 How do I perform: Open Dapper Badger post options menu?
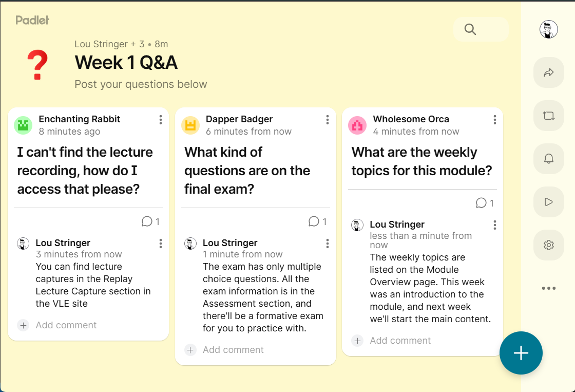click(x=328, y=120)
